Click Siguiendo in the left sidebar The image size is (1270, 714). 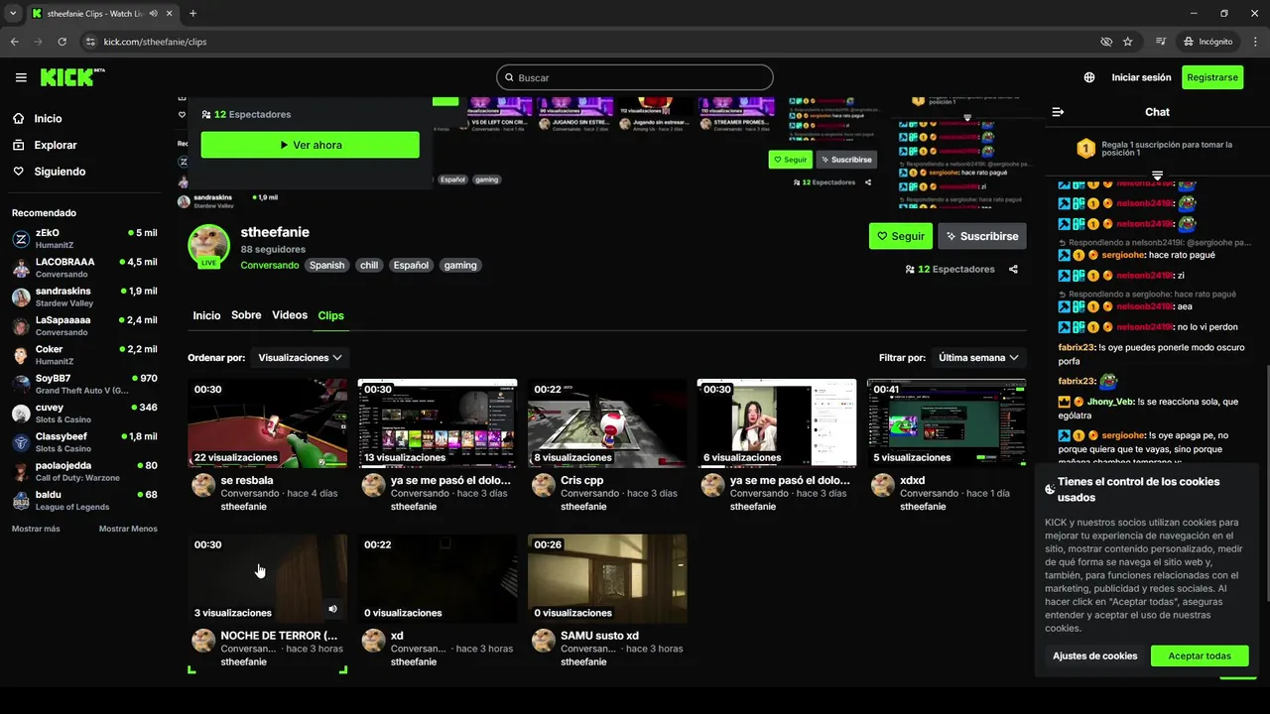[x=60, y=172]
